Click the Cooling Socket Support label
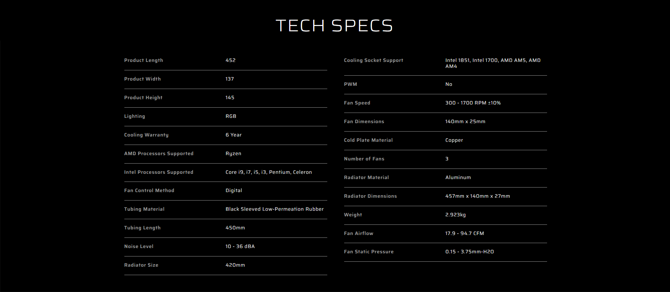The image size is (670, 292). [x=373, y=61]
